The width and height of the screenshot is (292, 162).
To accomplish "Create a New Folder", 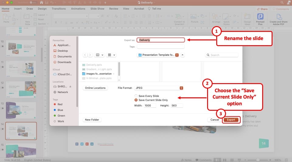I will click(92, 120).
